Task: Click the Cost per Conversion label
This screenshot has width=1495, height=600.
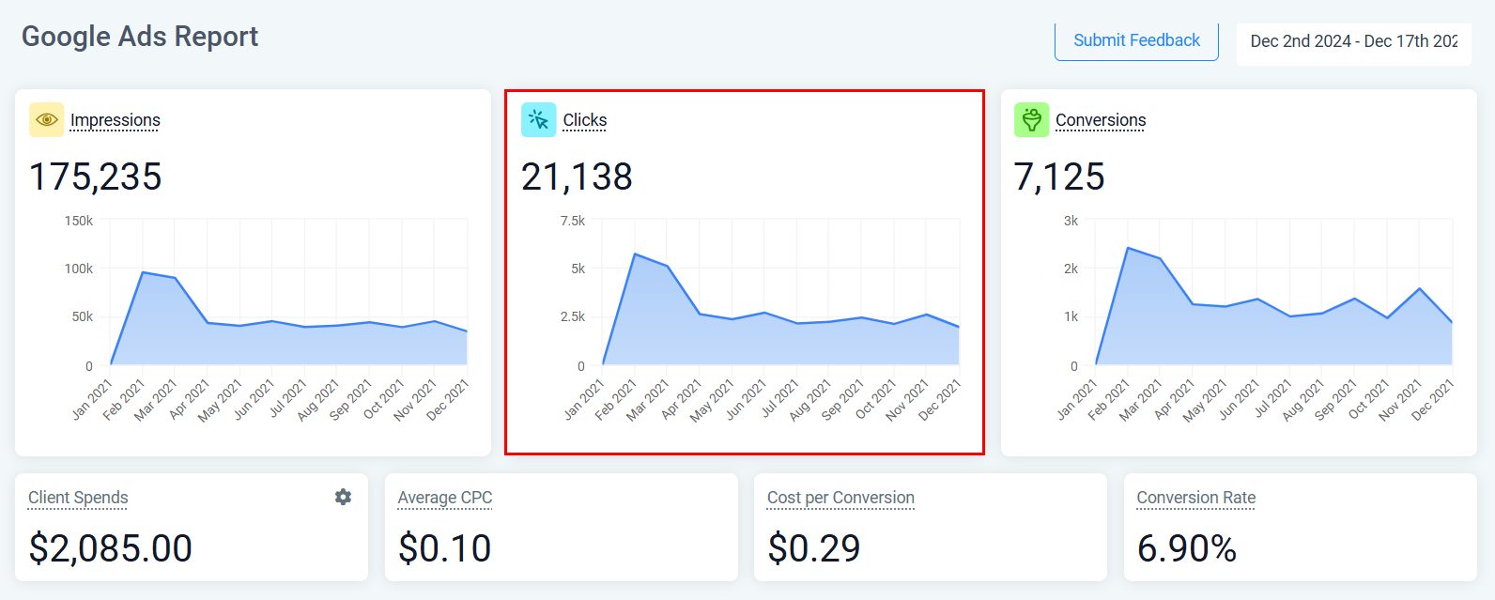Action: 840,498
